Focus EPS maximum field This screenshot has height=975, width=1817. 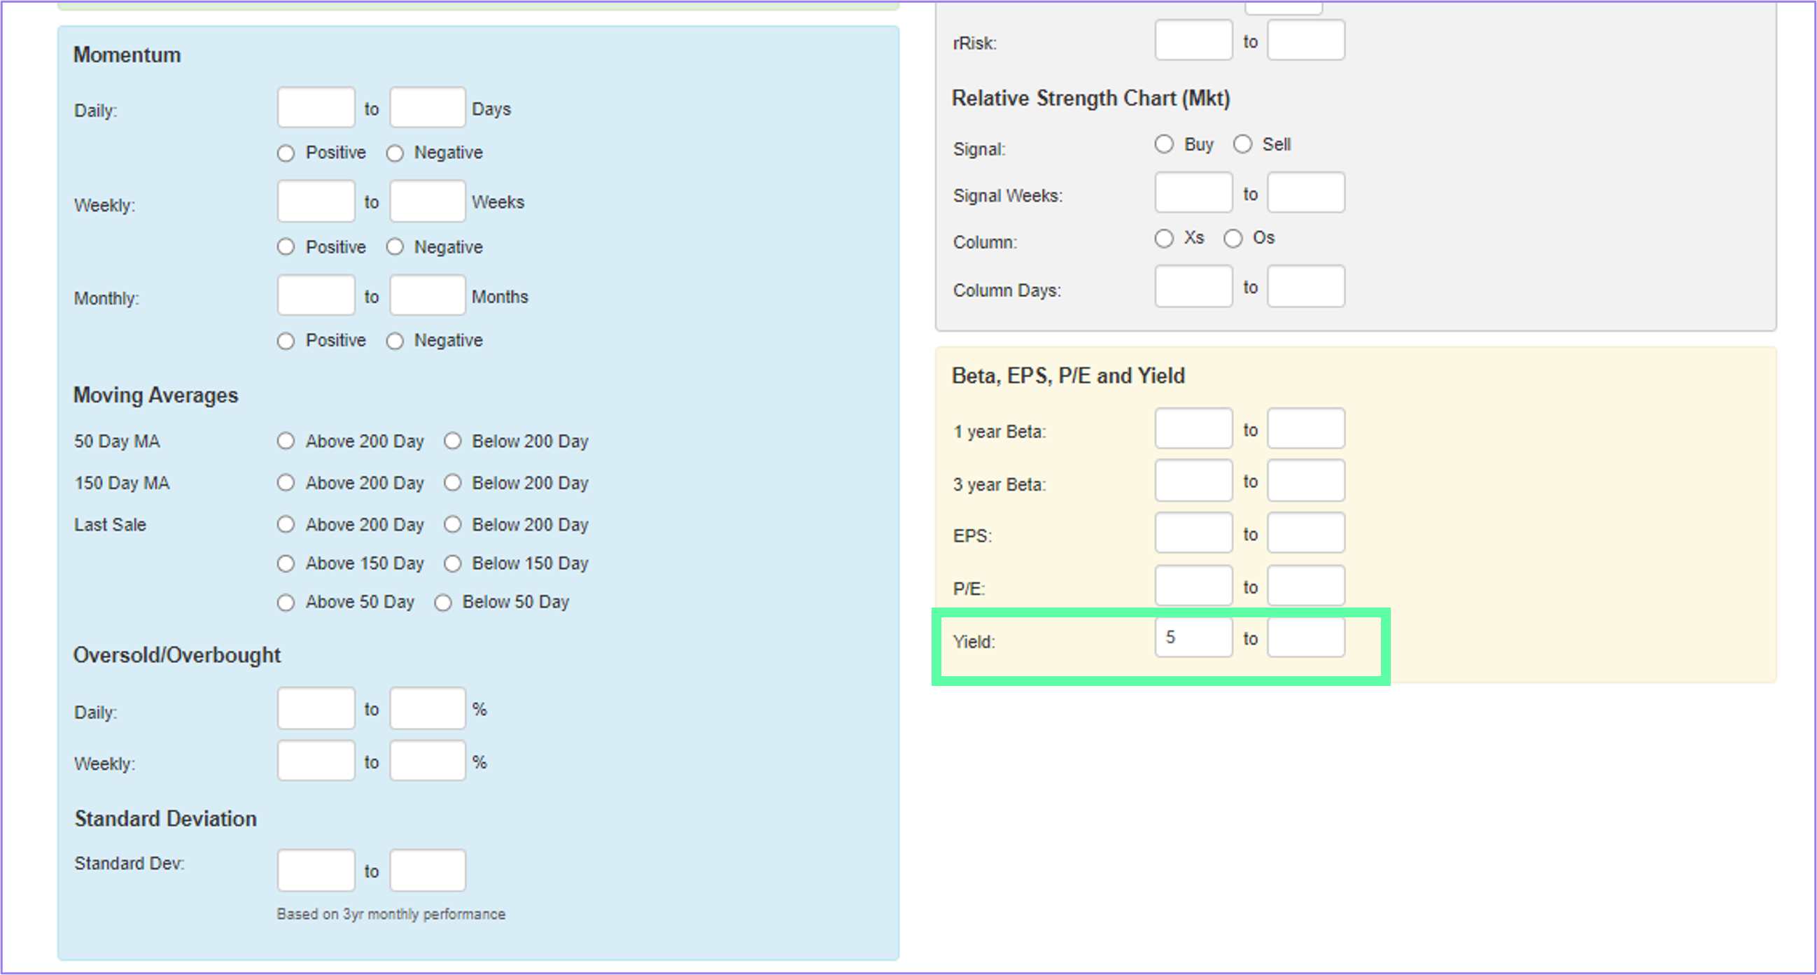(x=1305, y=533)
